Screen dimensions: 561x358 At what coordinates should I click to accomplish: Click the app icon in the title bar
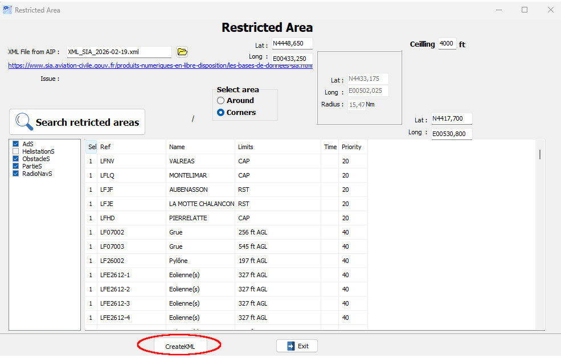pos(7,10)
